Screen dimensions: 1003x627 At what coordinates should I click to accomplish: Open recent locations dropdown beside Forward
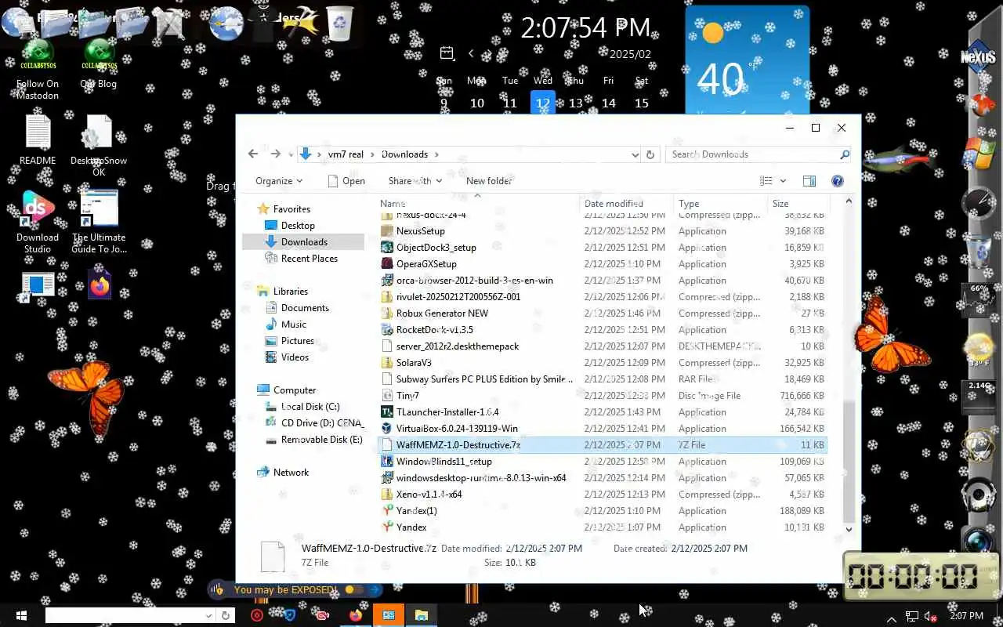pos(291,154)
